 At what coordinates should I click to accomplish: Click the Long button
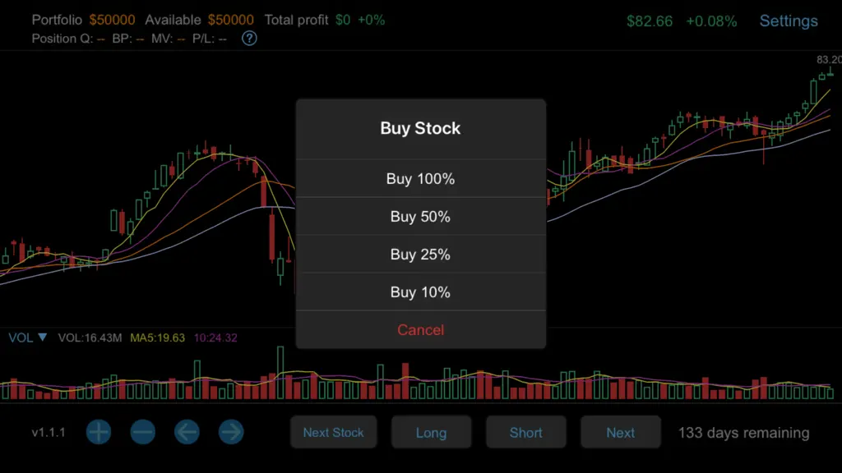coord(431,432)
